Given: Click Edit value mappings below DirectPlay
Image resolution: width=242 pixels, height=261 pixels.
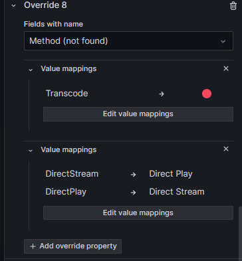Looking at the screenshot, I should coord(138,213).
